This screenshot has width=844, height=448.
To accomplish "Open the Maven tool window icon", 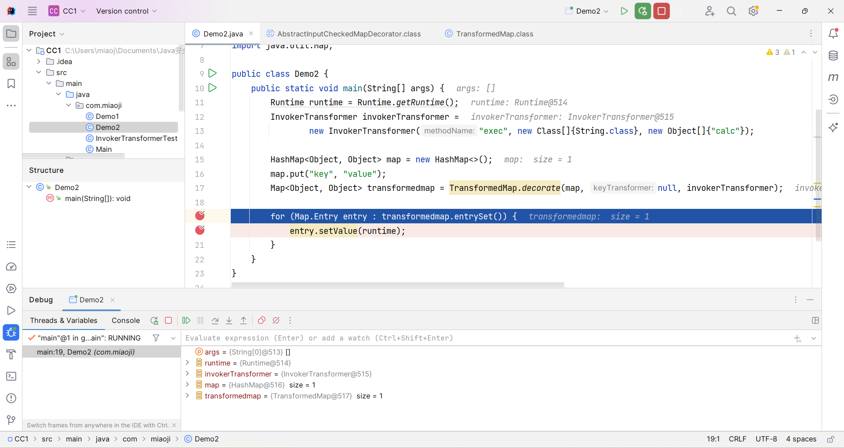I will click(833, 78).
